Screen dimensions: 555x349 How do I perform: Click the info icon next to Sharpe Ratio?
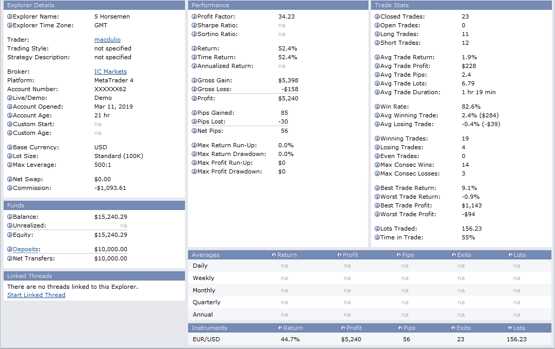click(x=194, y=25)
